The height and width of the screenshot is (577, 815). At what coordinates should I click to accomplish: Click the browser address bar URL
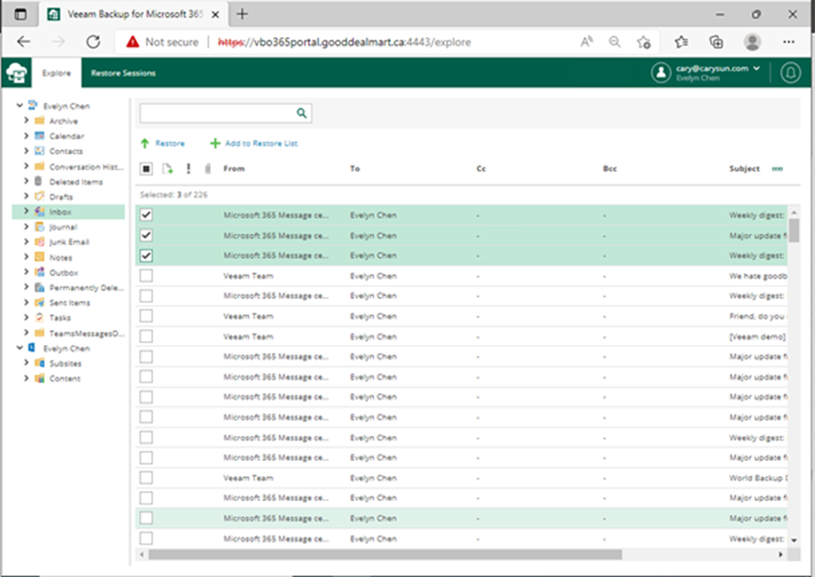[x=344, y=42]
